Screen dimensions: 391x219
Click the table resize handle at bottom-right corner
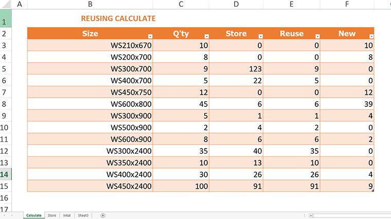tap(372, 191)
